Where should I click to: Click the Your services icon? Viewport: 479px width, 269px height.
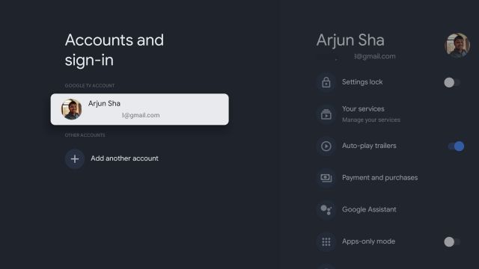click(326, 114)
